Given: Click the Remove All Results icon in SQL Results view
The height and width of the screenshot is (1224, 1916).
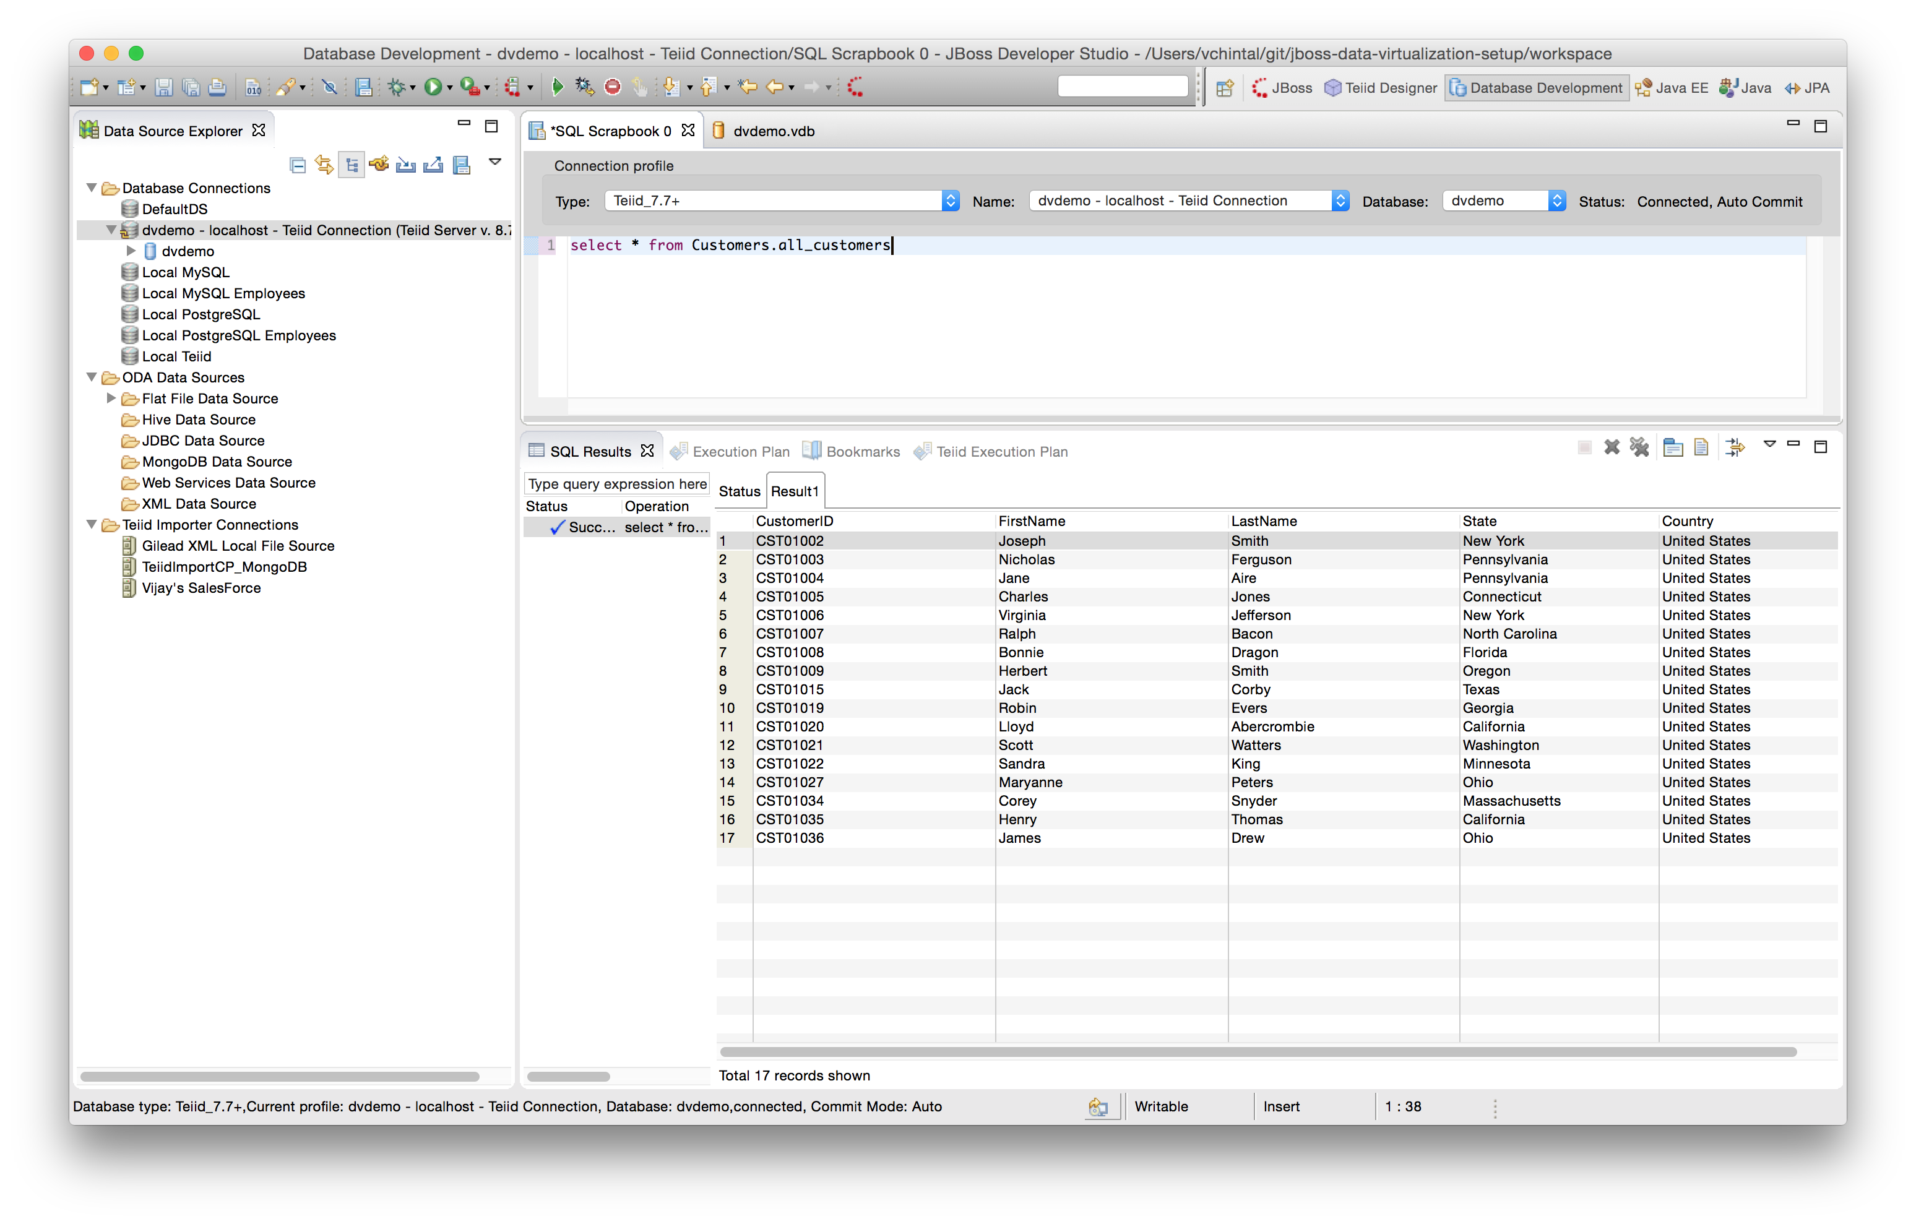Looking at the screenshot, I should click(x=1640, y=447).
